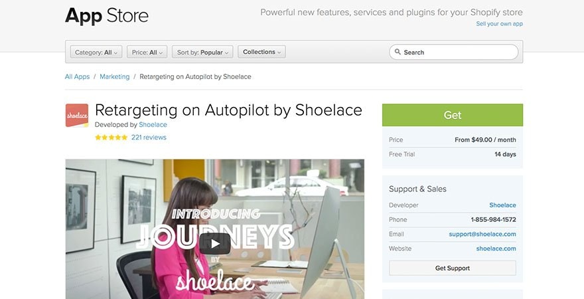584x299 pixels.
Task: Open the Marketing breadcrumb category
Action: [x=115, y=76]
